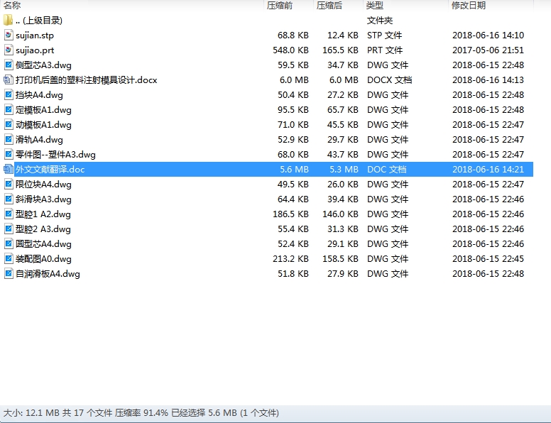
Task: Click the 5.3 MB compressed size of 外文文献翻译.doc
Action: coord(344,170)
